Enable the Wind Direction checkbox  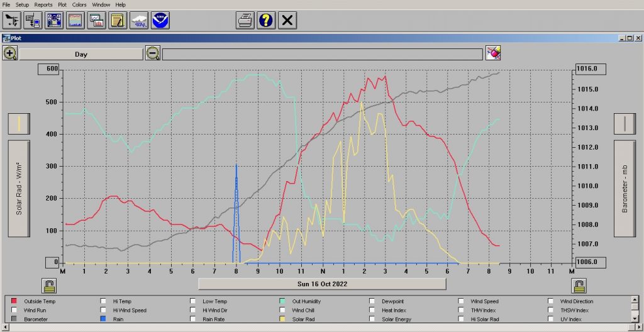point(551,301)
